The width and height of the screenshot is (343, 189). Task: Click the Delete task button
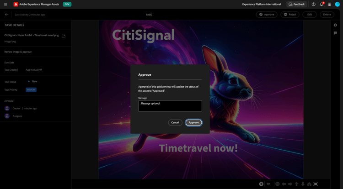pos(327,15)
